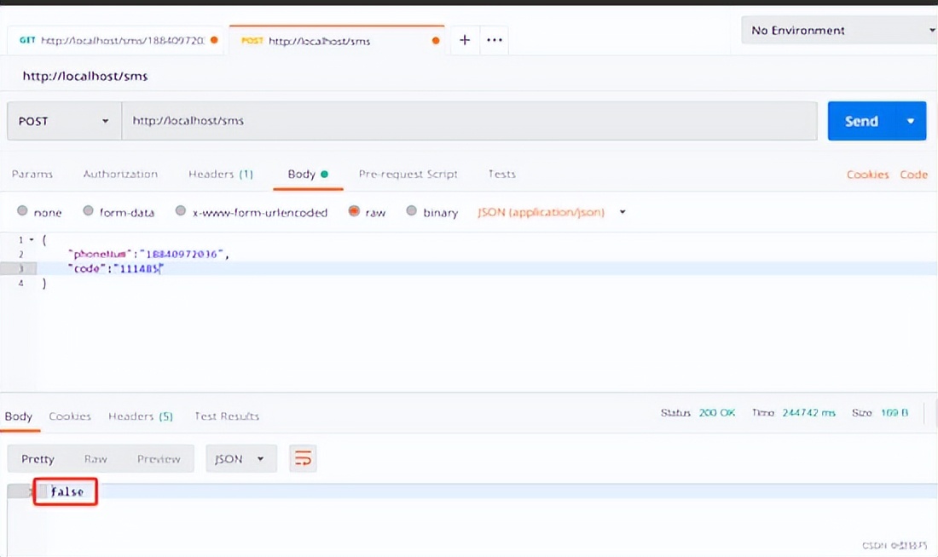Open the Pre-request Script tab
The height and width of the screenshot is (557, 938).
tap(408, 174)
